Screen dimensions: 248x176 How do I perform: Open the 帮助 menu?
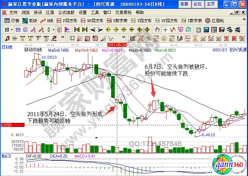point(140,12)
